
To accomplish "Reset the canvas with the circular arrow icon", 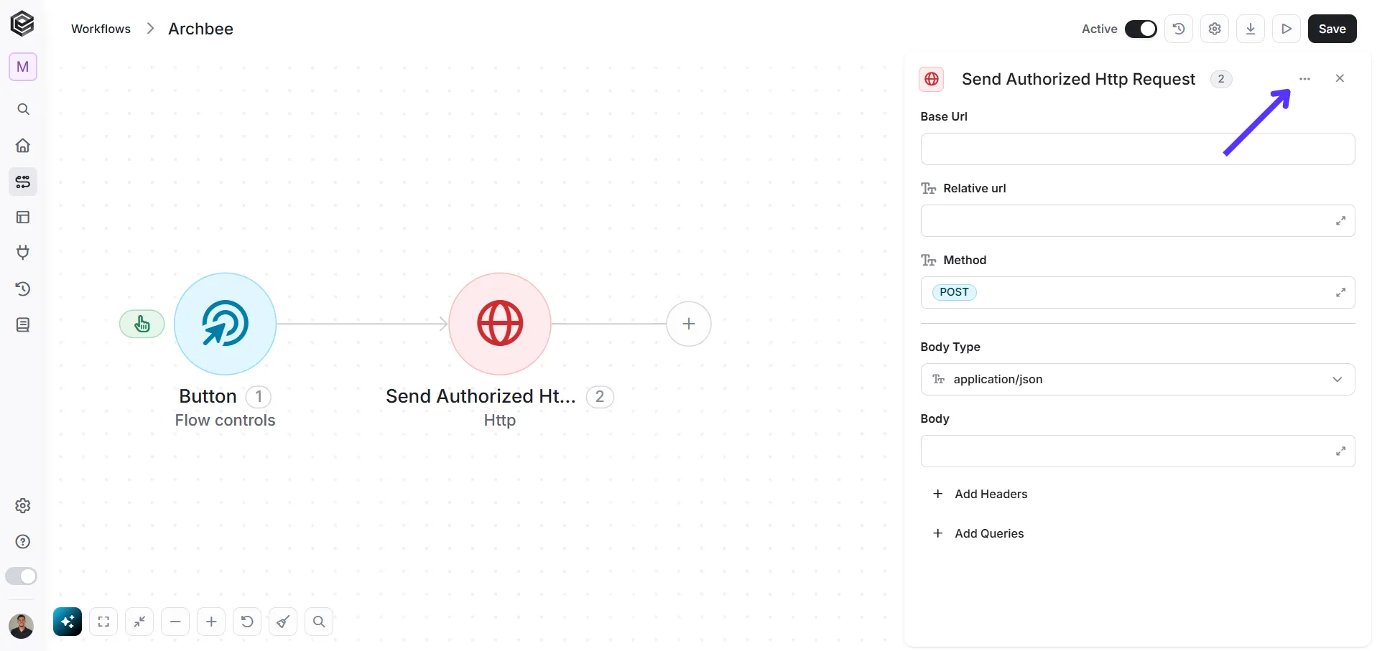I will coord(247,622).
